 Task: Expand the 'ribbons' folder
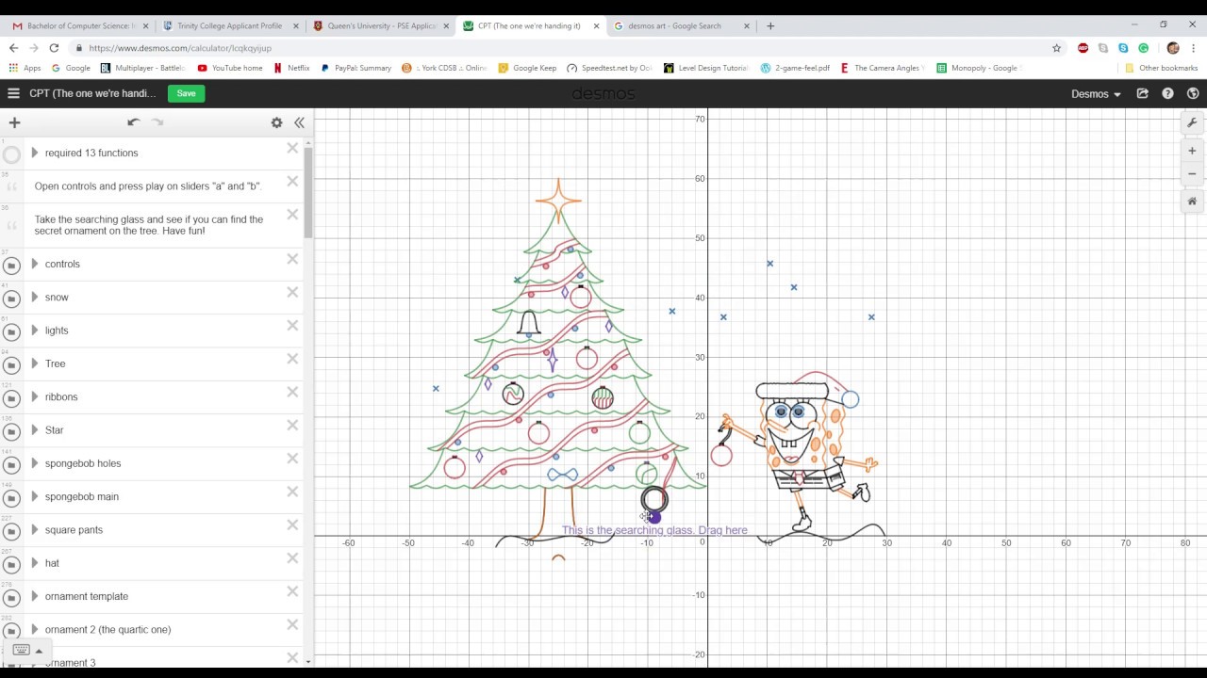35,396
